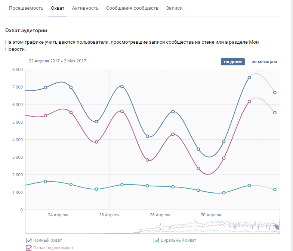Toggle the Полный охват checkbox
The height and width of the screenshot is (251, 293).
click(29, 241)
